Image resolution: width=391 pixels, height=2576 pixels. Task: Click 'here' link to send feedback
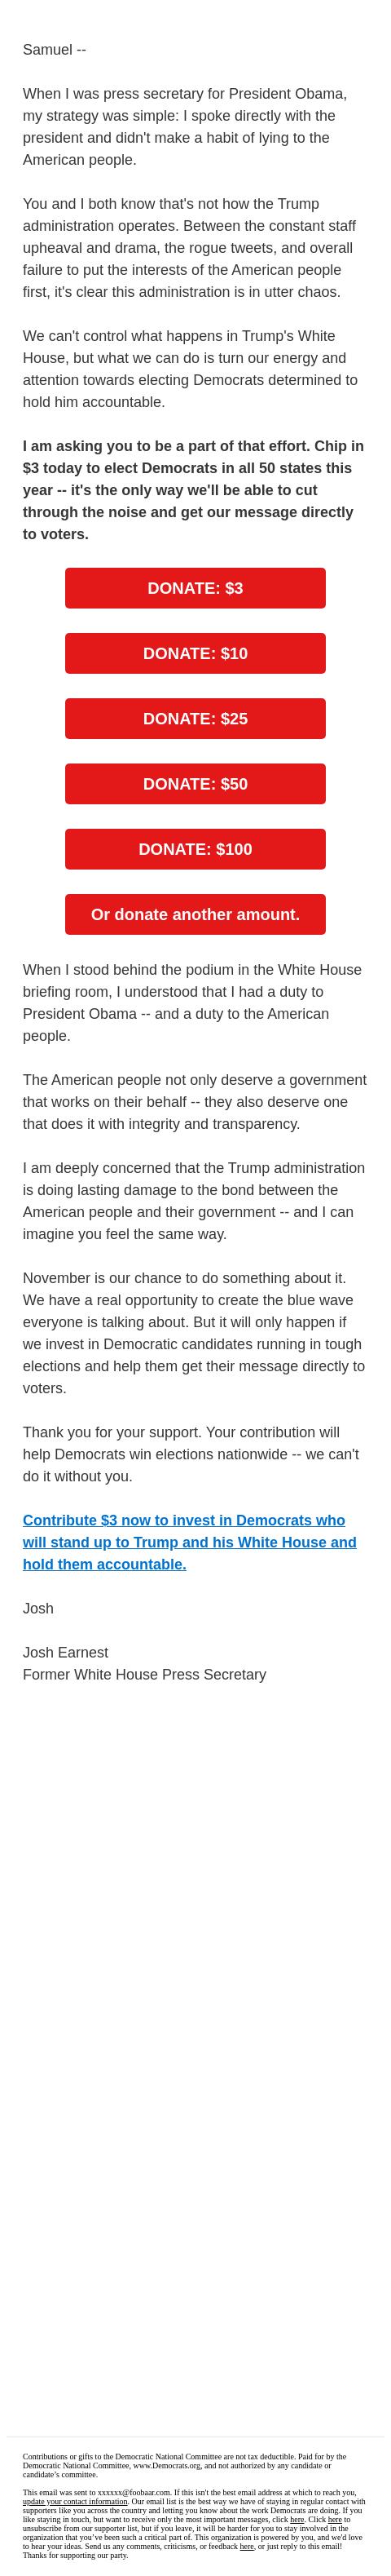tap(246, 2546)
